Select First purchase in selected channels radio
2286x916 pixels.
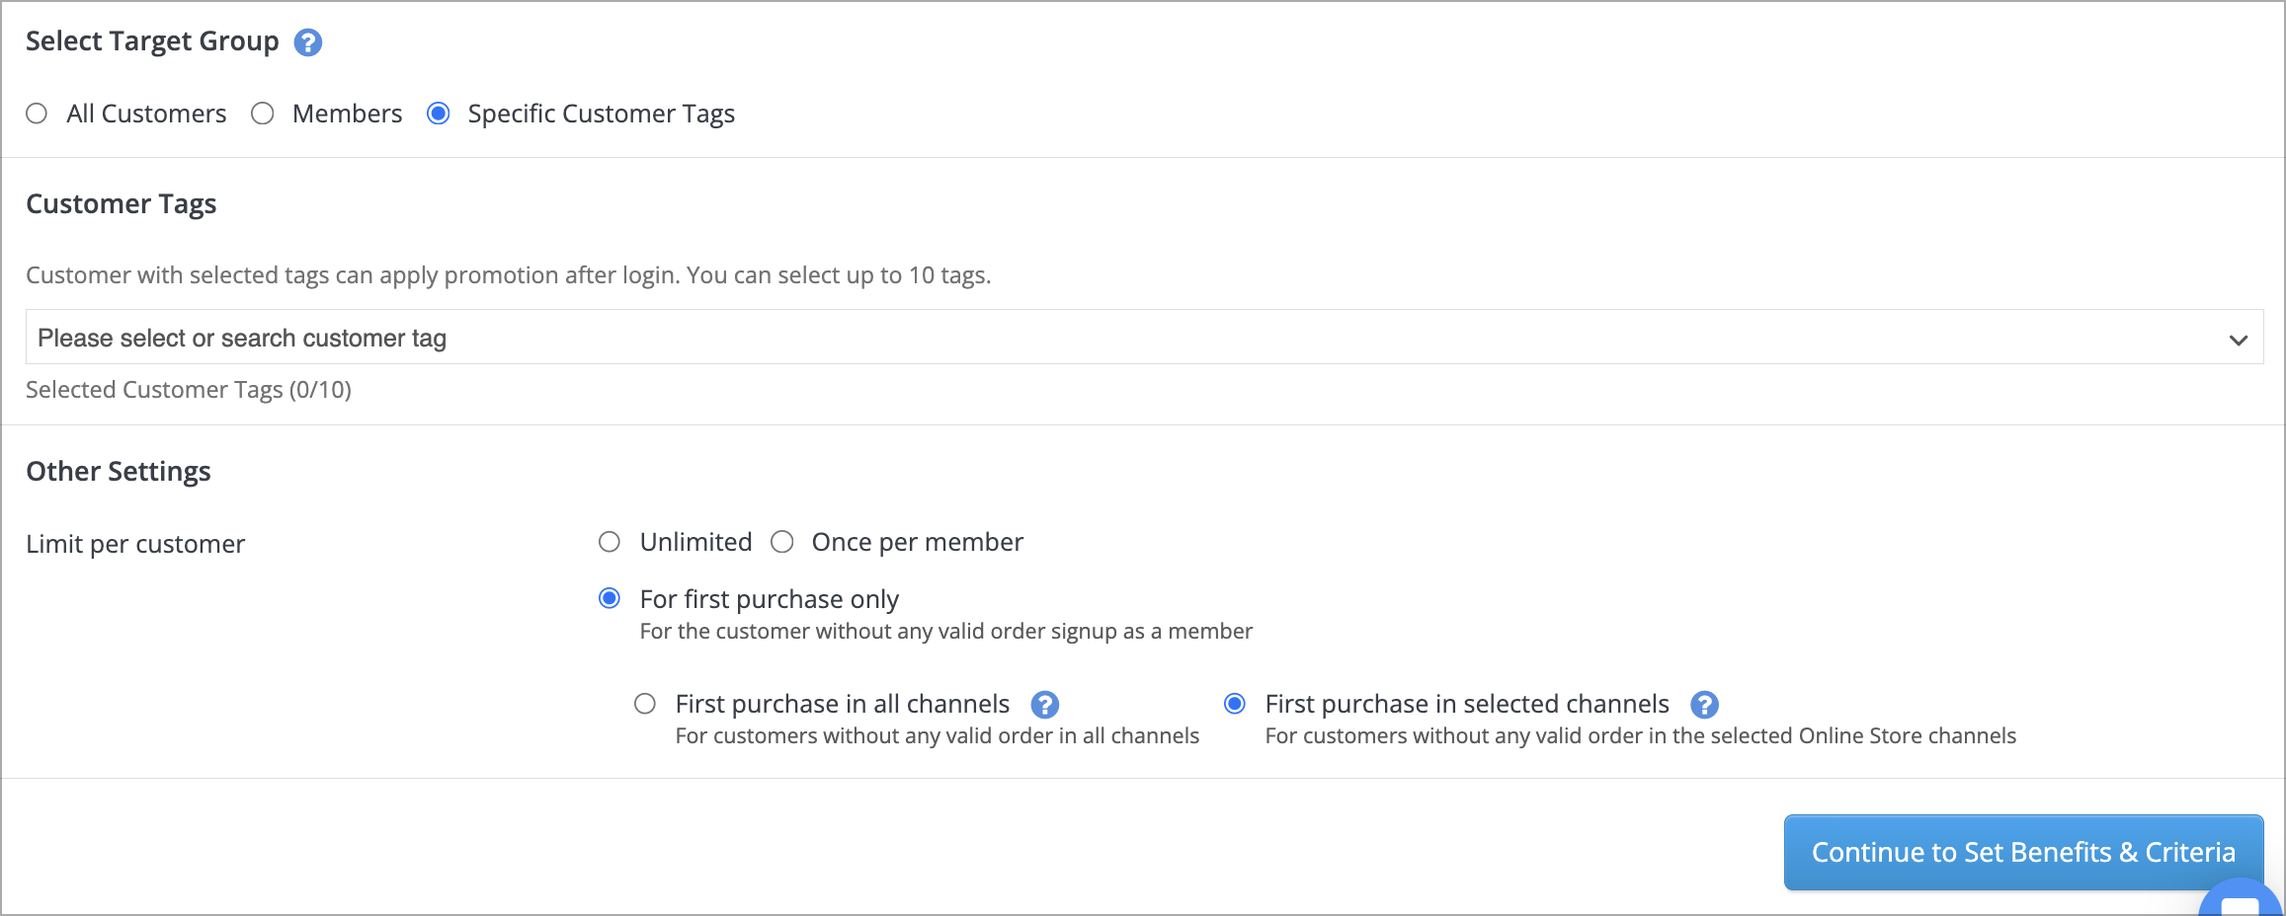(1235, 704)
